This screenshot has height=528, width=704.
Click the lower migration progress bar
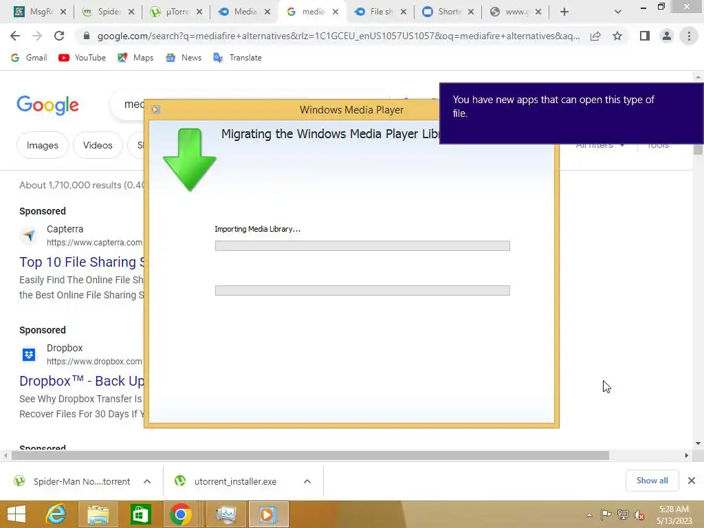[362, 291]
